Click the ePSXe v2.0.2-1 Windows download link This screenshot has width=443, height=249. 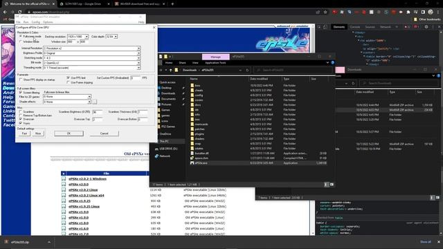(88, 178)
